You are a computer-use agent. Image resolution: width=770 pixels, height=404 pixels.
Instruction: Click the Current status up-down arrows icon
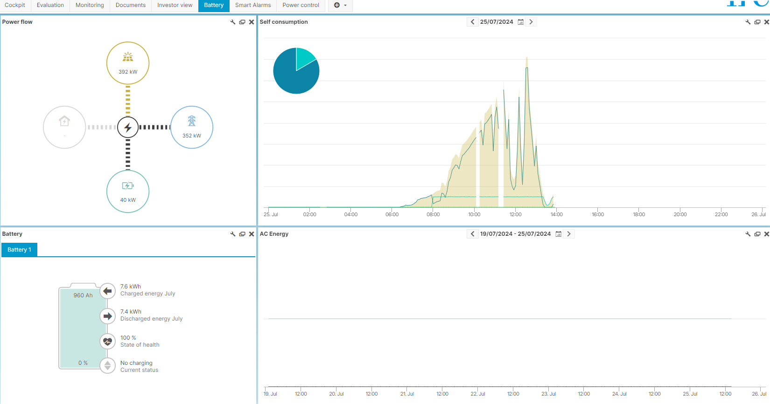coord(108,366)
